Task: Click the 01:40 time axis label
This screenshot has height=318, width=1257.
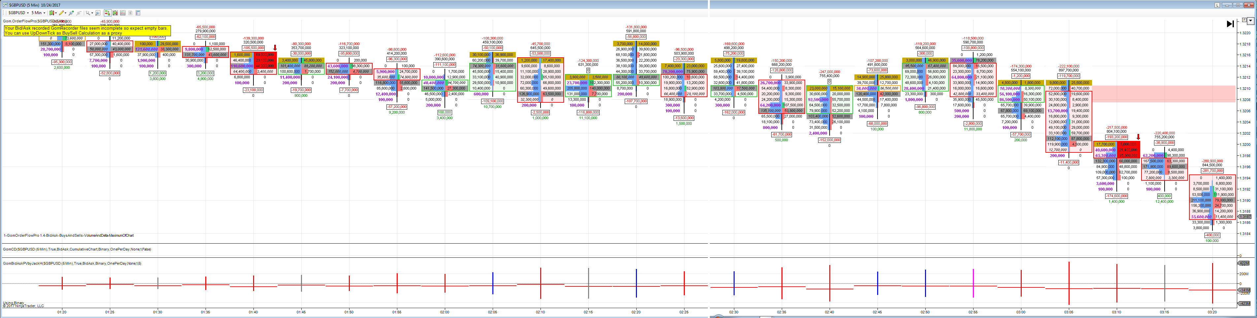Action: [253, 312]
